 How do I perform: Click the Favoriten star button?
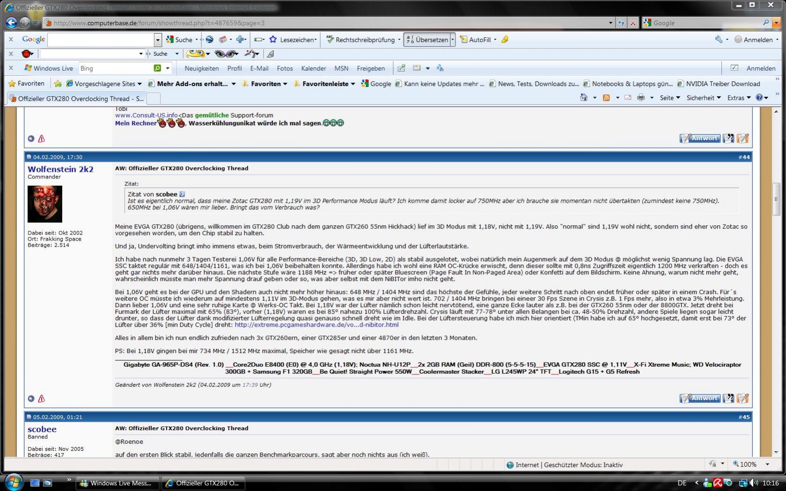tap(27, 83)
